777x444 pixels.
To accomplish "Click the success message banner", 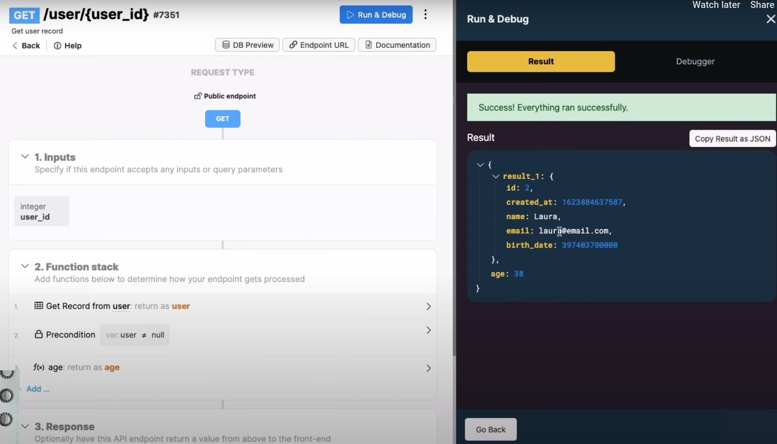I will [621, 108].
